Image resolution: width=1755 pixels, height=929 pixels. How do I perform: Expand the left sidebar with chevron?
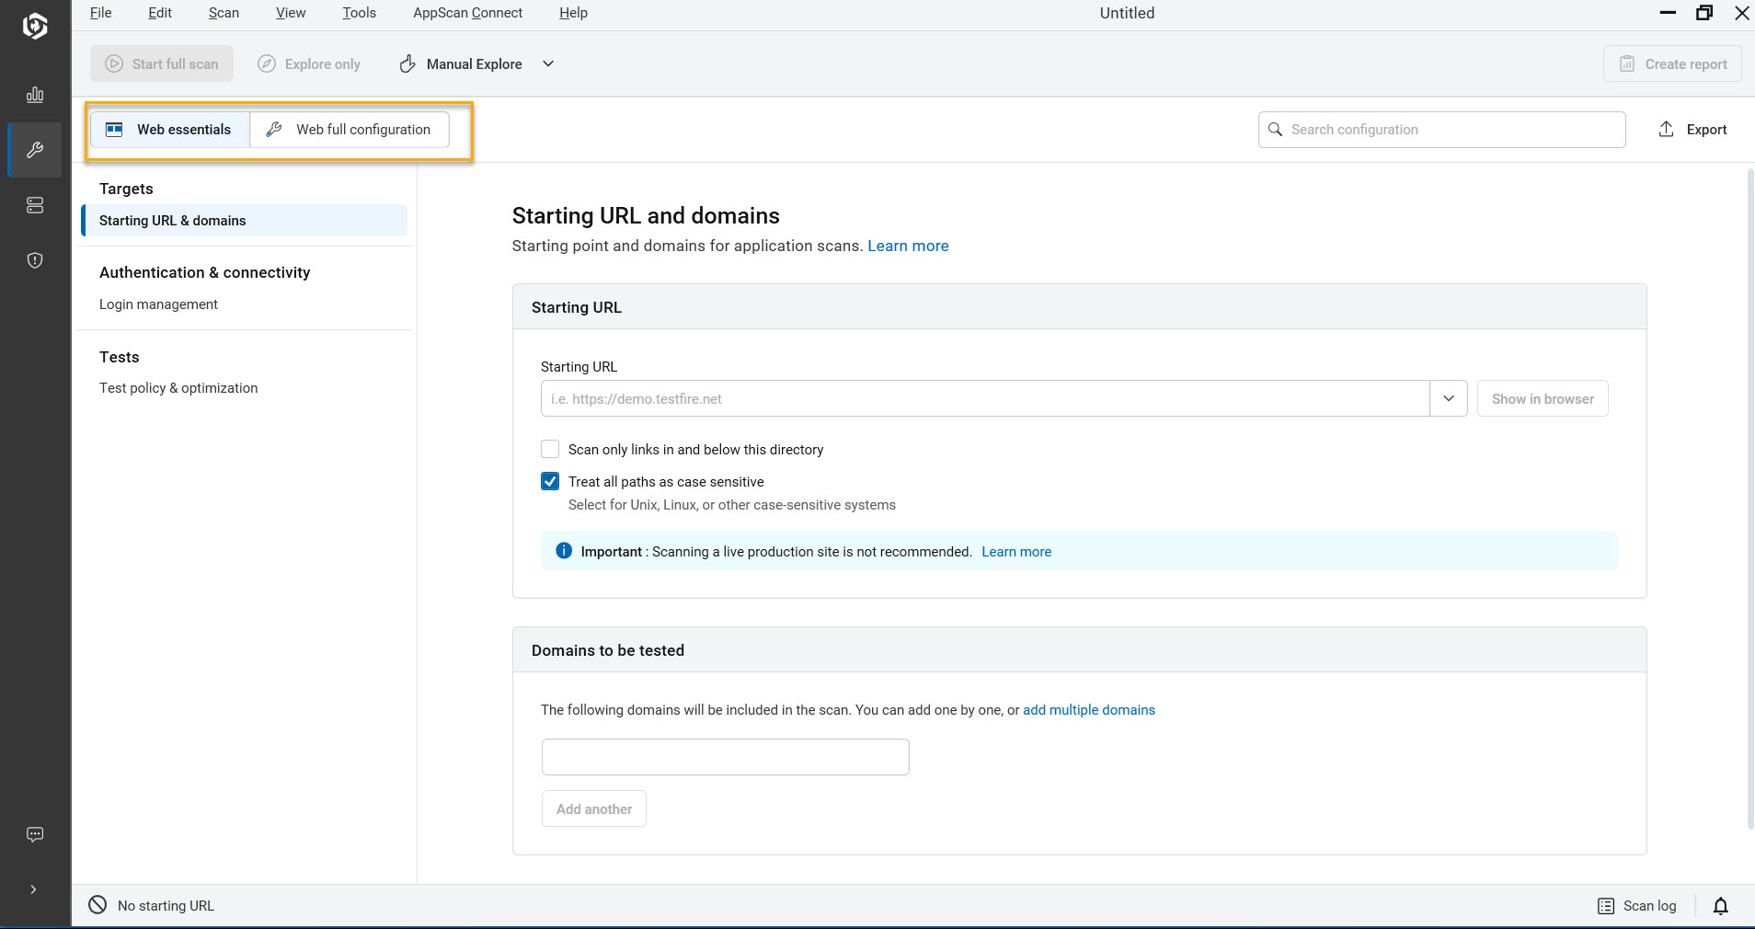pos(33,889)
